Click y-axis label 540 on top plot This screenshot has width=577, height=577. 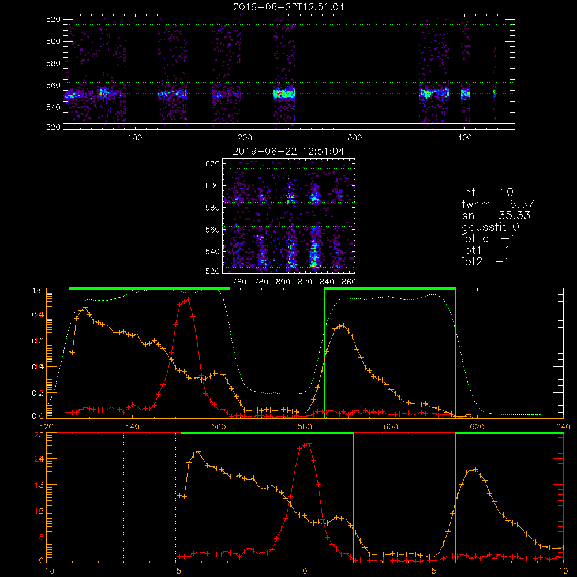point(53,107)
